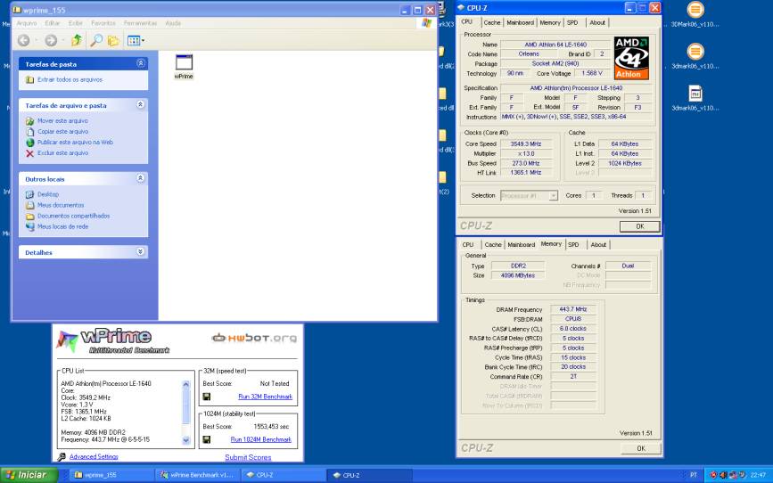This screenshot has width=773, height=483.
Task: Click the AMD Athlon 64 logo in CPU-Z
Action: (x=631, y=58)
